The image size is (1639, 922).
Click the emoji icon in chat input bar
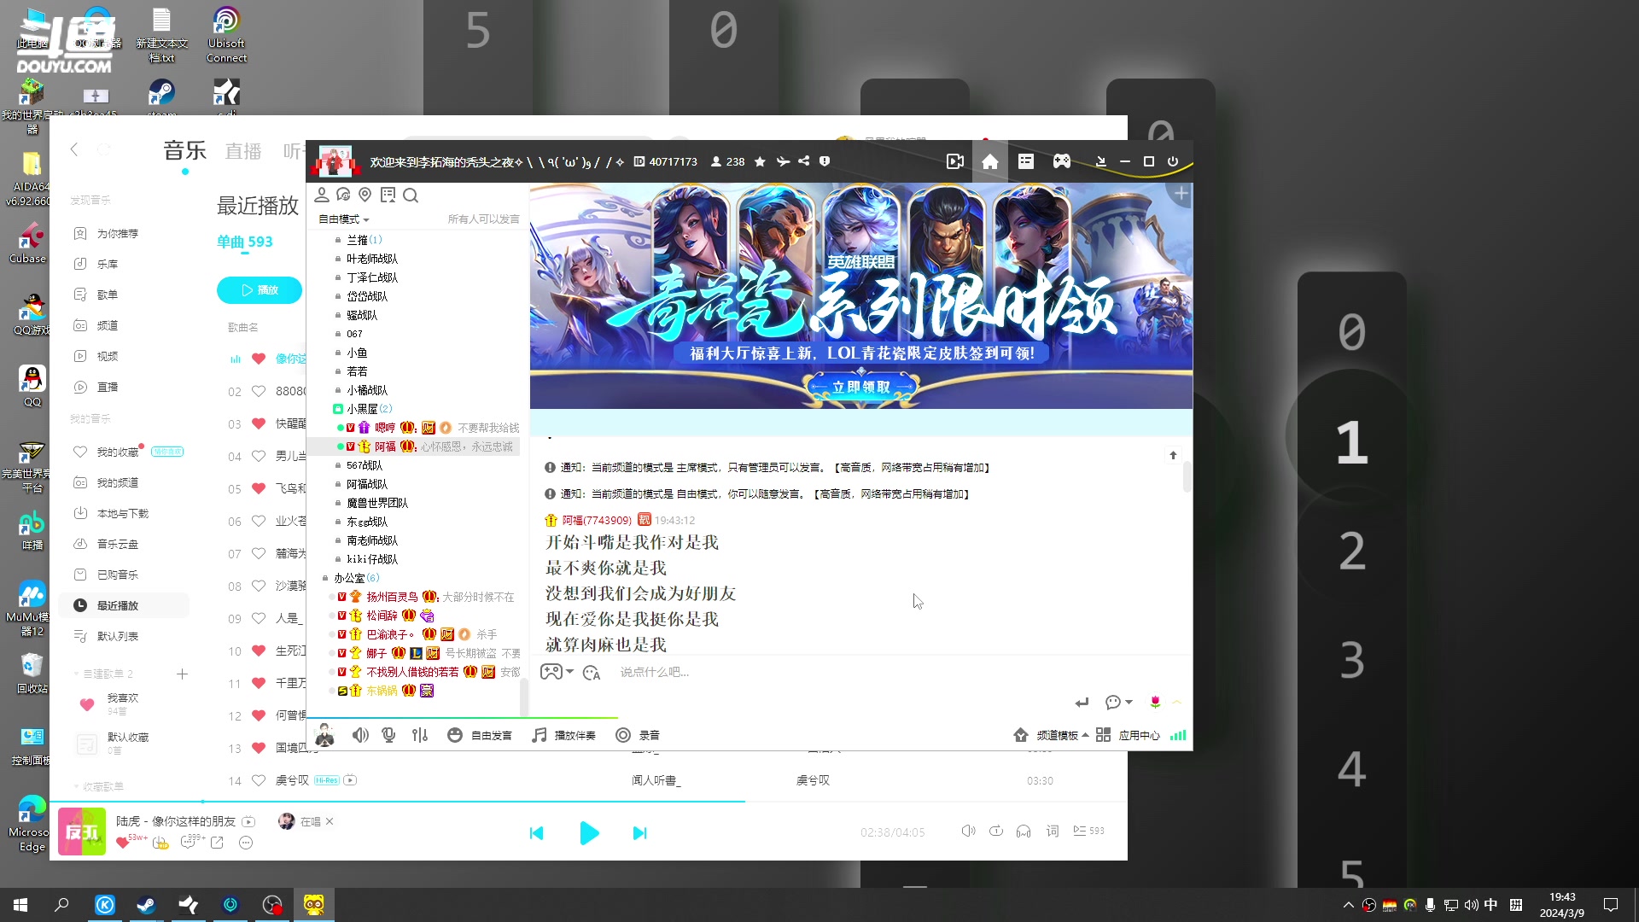coord(591,673)
